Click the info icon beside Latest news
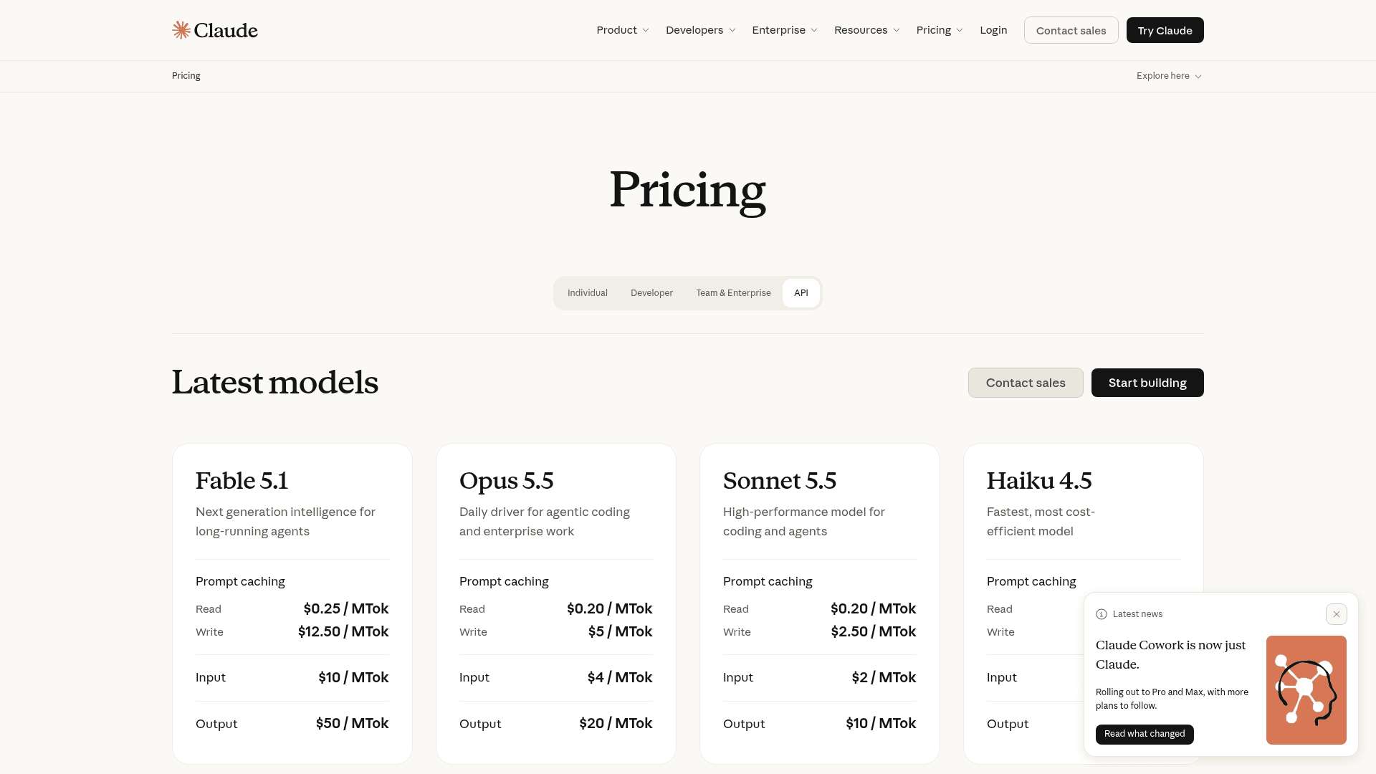The width and height of the screenshot is (1376, 774). click(x=1102, y=614)
